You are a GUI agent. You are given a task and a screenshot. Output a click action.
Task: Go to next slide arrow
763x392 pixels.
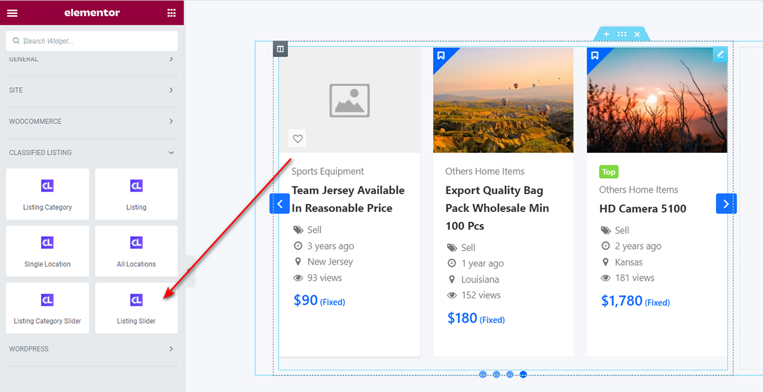(x=726, y=204)
